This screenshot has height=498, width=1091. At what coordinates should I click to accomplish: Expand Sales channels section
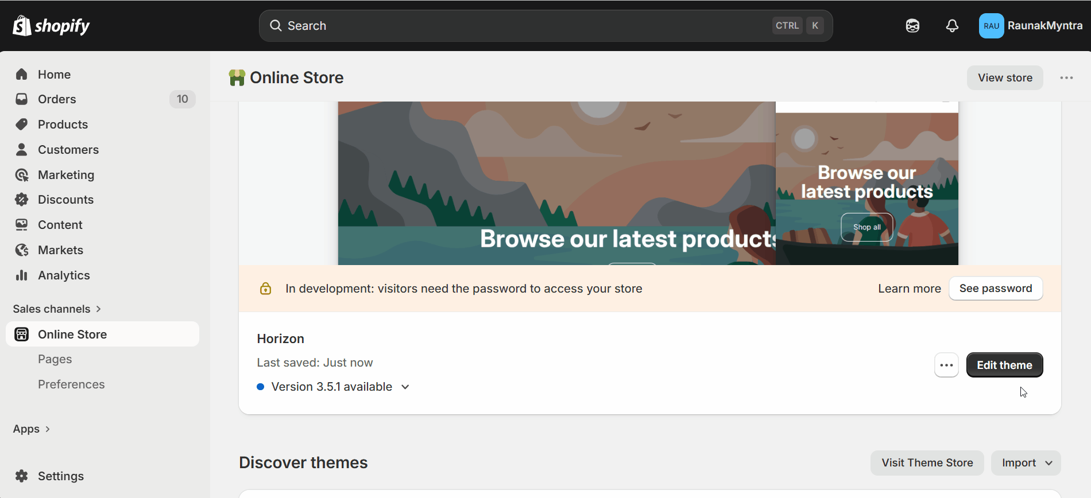point(57,309)
